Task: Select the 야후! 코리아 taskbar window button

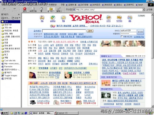Action: point(42,113)
